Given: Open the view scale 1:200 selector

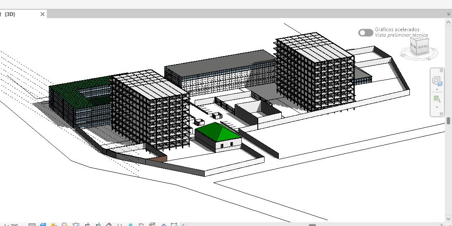Looking at the screenshot, I should click(11, 225).
